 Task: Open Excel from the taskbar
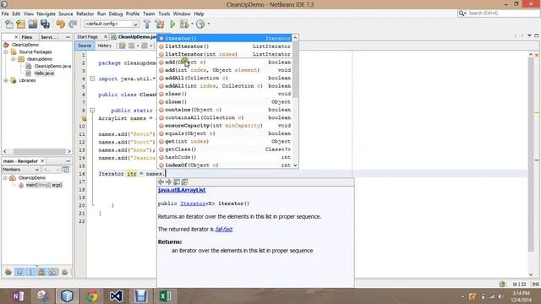coord(165,296)
